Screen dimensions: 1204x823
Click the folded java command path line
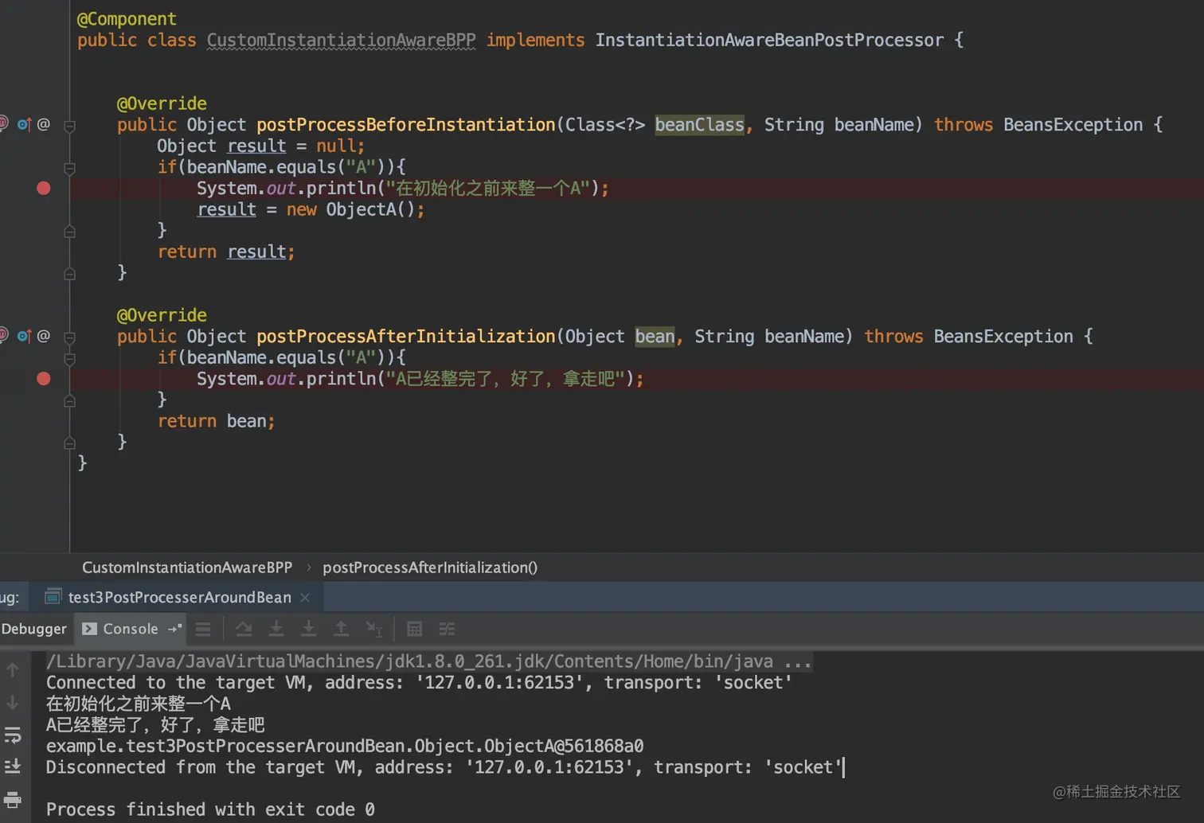tap(429, 661)
